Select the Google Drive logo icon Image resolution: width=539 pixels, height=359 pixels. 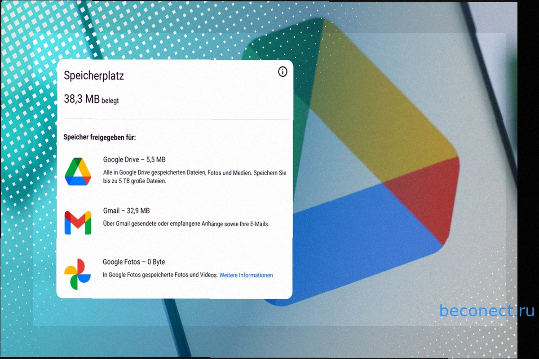point(78,172)
